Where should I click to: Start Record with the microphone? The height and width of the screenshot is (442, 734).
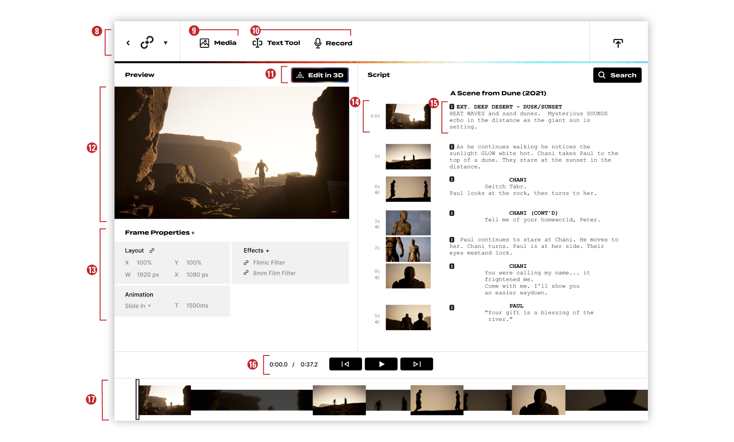(x=333, y=43)
